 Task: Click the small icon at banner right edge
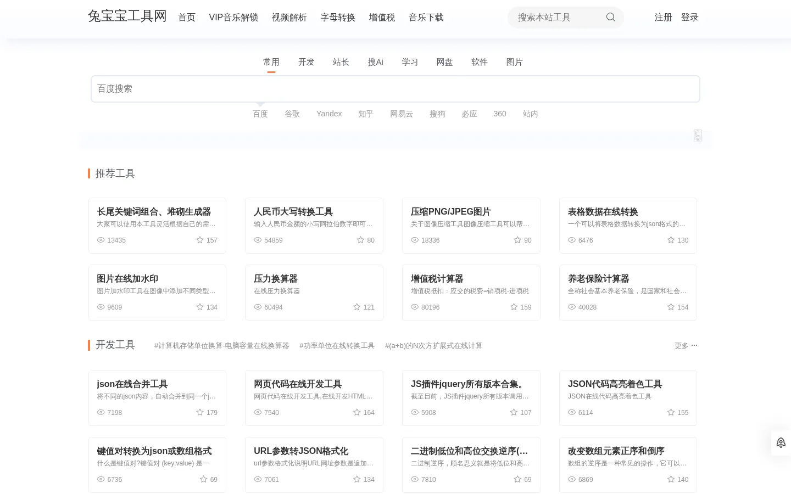point(698,136)
